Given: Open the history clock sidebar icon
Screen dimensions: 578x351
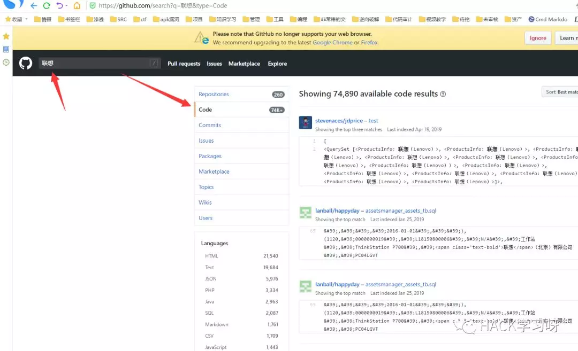Looking at the screenshot, I should tap(6, 62).
